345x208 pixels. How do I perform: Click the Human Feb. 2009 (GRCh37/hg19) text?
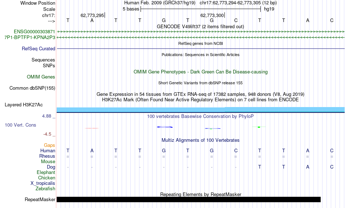coord(160,3)
